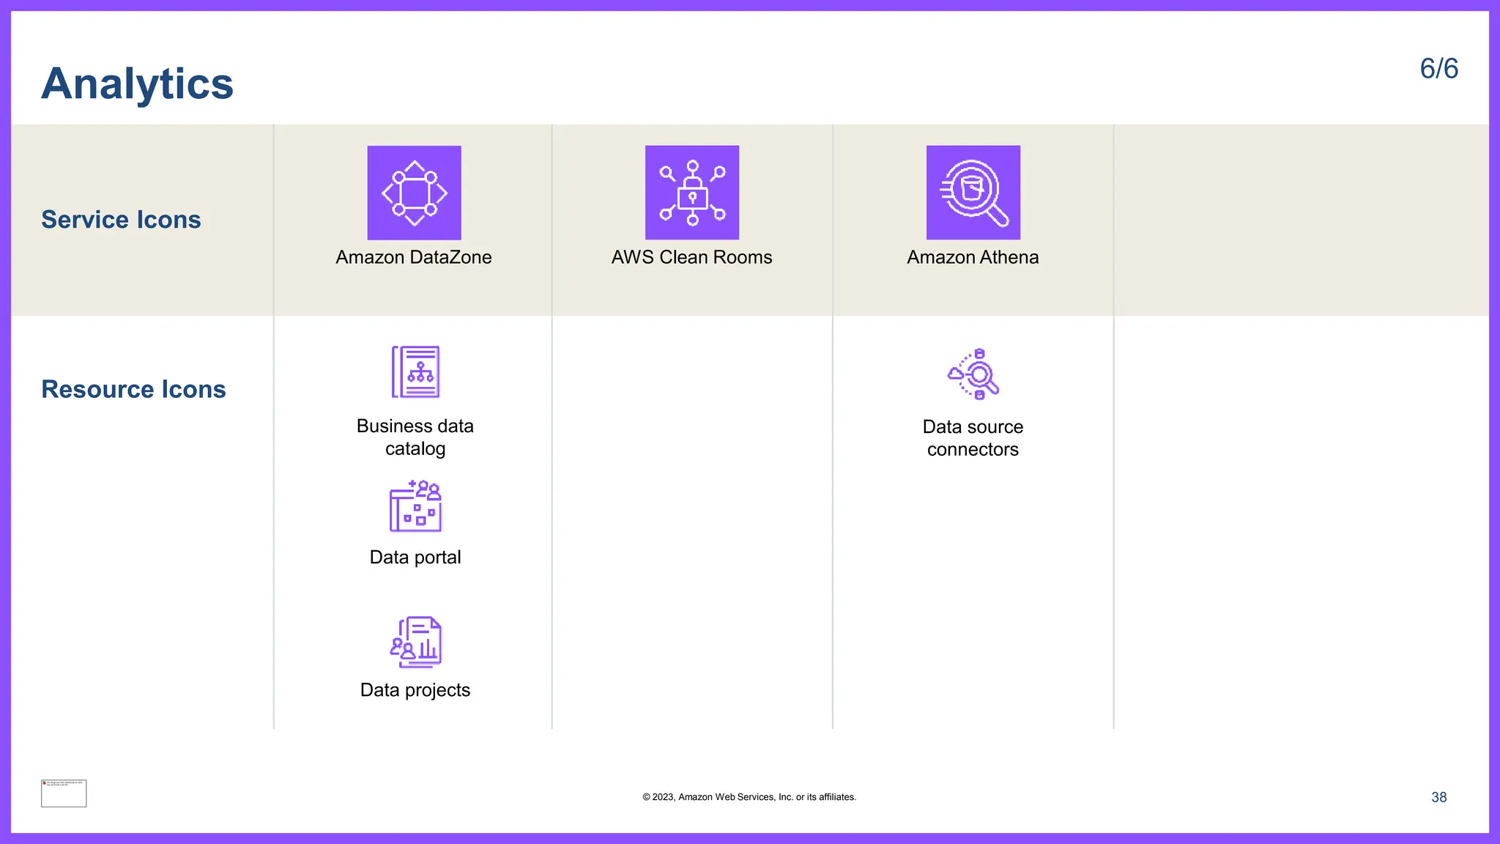Image resolution: width=1500 pixels, height=844 pixels.
Task: Click the "Data source connectors" label
Action: coord(973,438)
